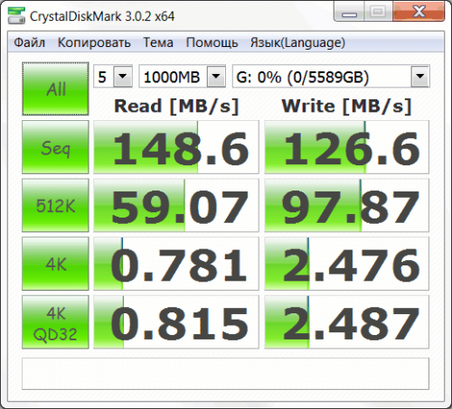Open the Язык(Language) menu
Screen dimensions: 452x409
(297, 42)
